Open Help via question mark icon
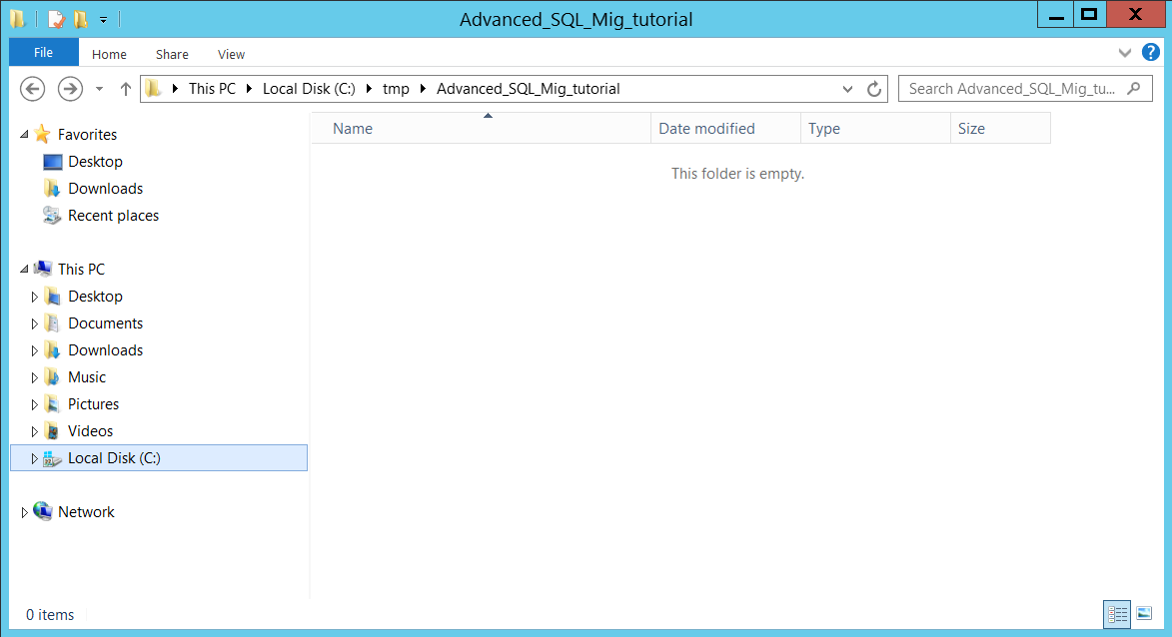The width and height of the screenshot is (1172, 637). pos(1150,52)
